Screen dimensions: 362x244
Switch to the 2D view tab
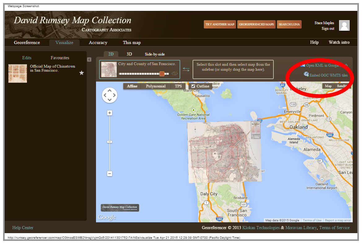tap(111, 54)
